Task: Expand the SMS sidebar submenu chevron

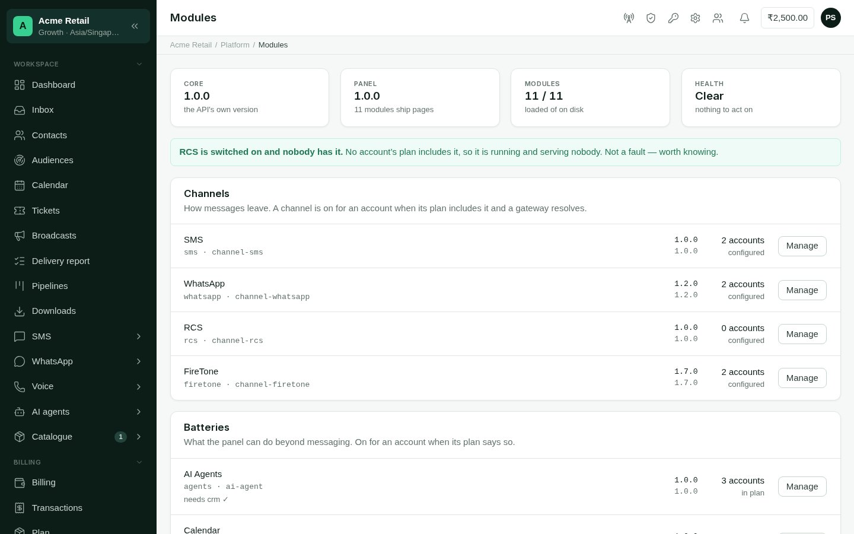Action: tap(139, 336)
